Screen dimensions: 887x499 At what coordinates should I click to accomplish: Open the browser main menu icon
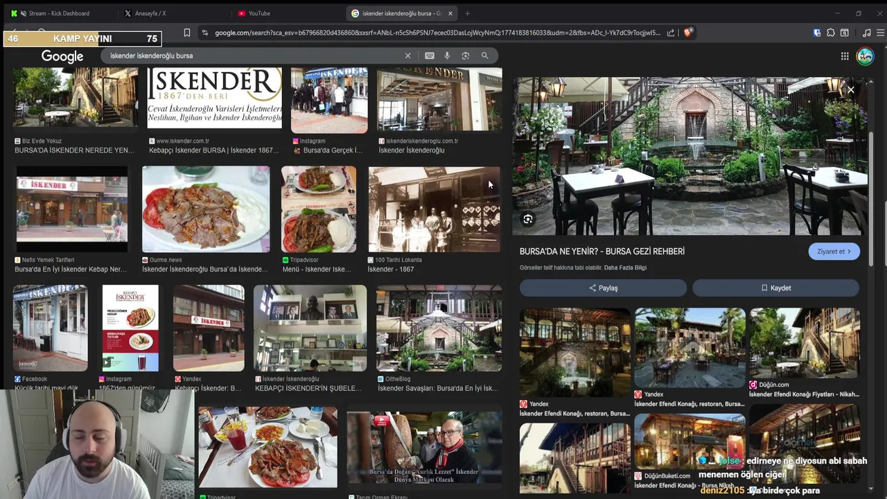(x=881, y=33)
